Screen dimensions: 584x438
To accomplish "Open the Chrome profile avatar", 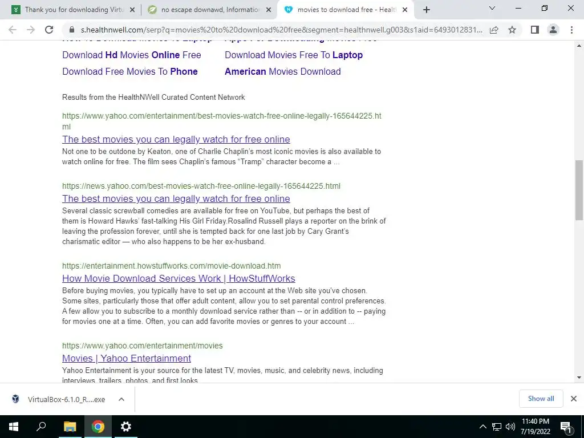I will 553,30.
